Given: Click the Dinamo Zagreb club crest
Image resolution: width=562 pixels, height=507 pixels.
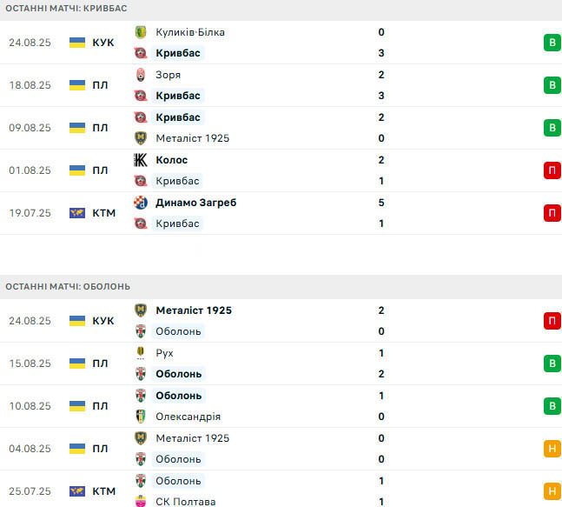Looking at the screenshot, I should [x=141, y=203].
